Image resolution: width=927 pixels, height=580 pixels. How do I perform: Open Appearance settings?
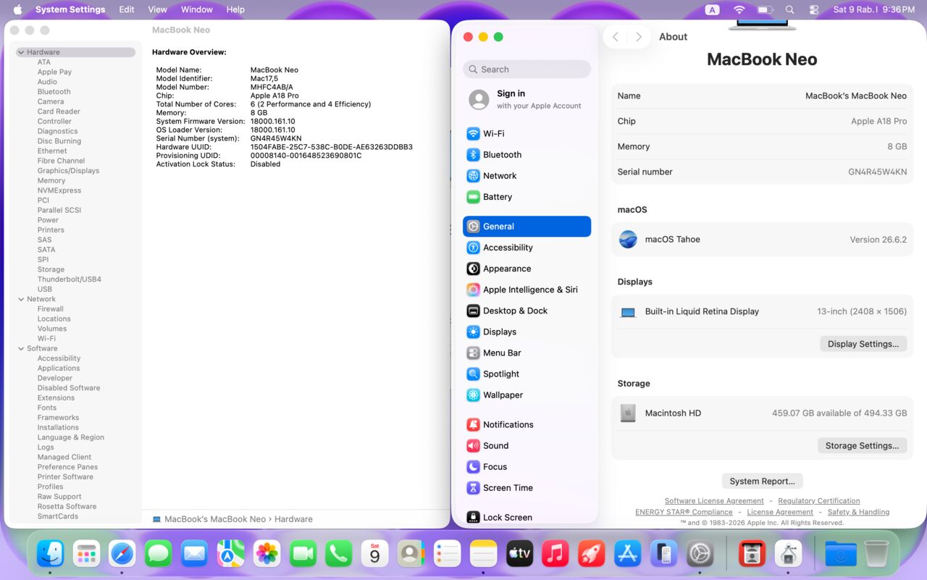pos(527,268)
